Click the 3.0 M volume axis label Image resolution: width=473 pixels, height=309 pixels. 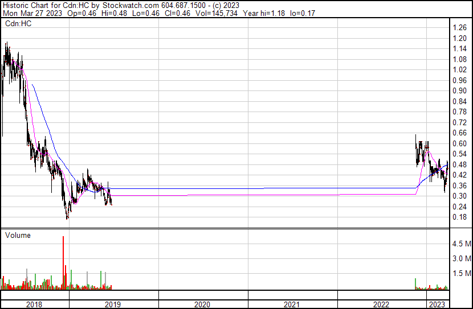click(x=462, y=258)
